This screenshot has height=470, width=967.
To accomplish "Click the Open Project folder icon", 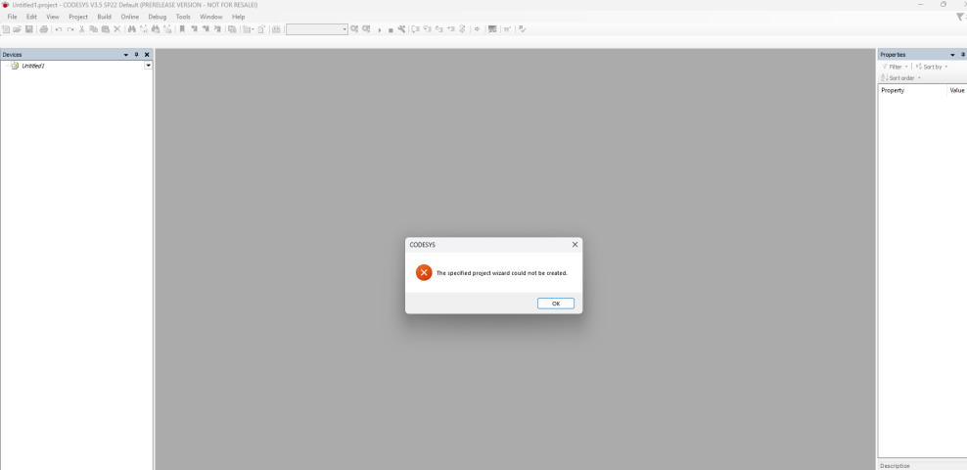I will click(18, 29).
